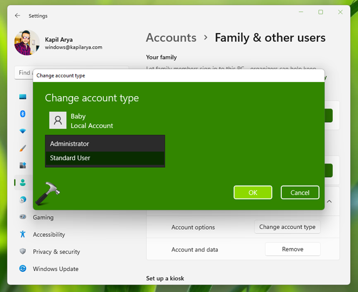Open Privacy & security shield icon
The width and height of the screenshot is (358, 292).
22,251
